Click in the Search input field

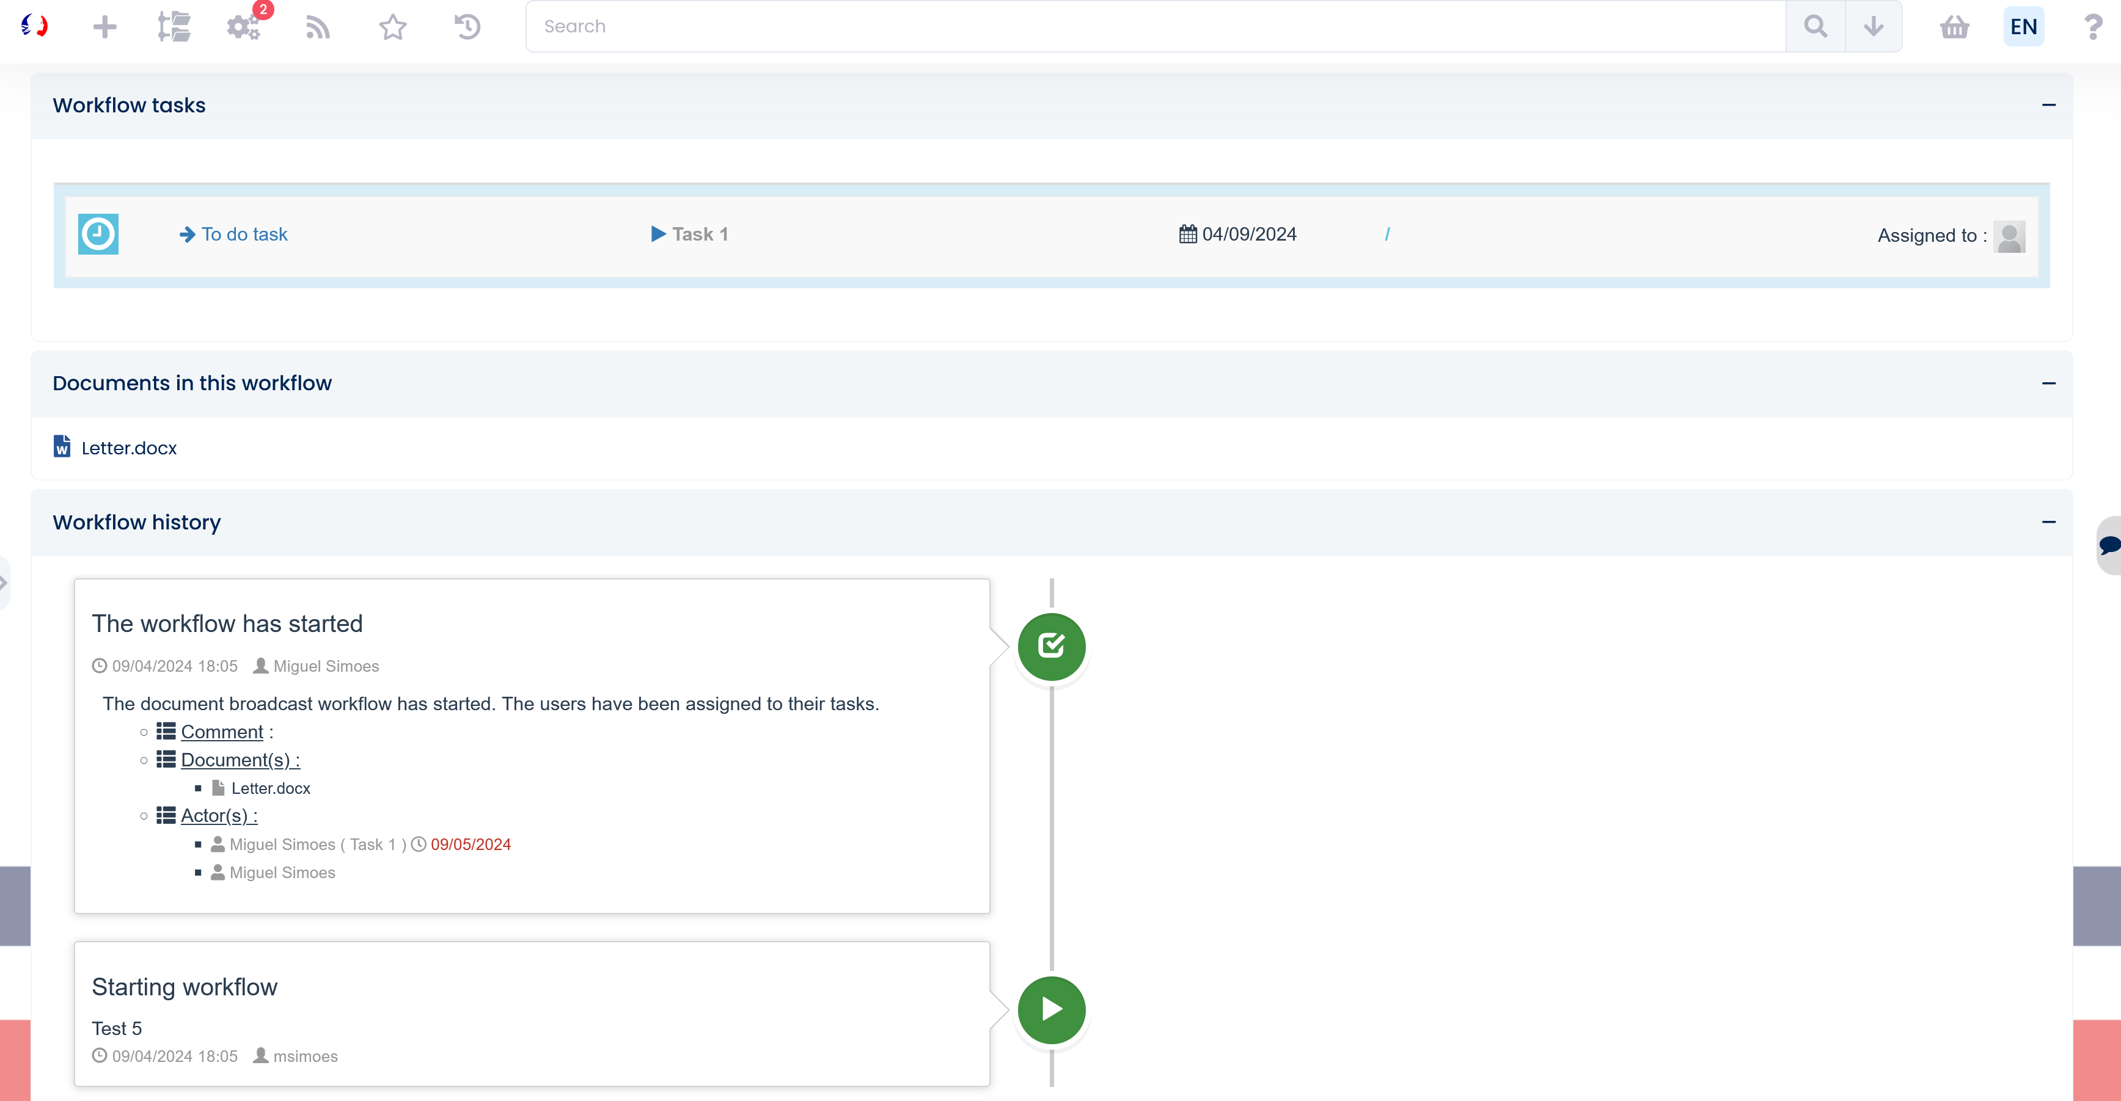1152,27
